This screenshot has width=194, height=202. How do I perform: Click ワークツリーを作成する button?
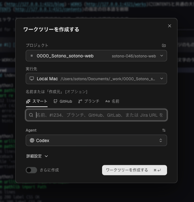pos(134,170)
